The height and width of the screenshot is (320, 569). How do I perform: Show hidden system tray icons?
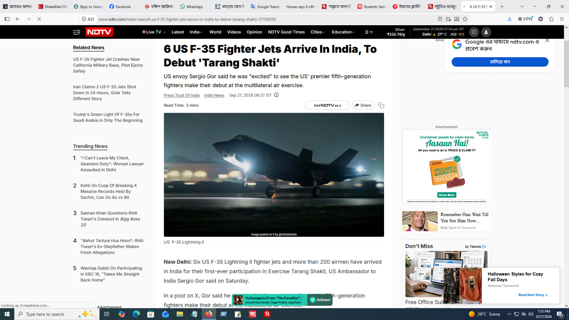click(509, 314)
